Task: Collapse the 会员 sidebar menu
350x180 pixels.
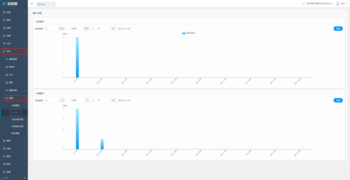Action: (x=14, y=51)
